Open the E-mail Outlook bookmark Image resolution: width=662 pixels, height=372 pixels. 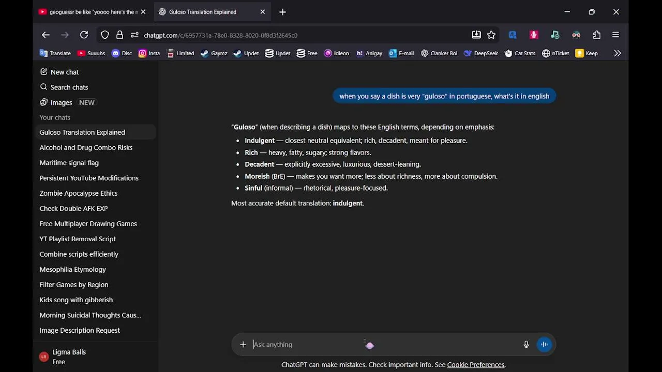pyautogui.click(x=401, y=53)
